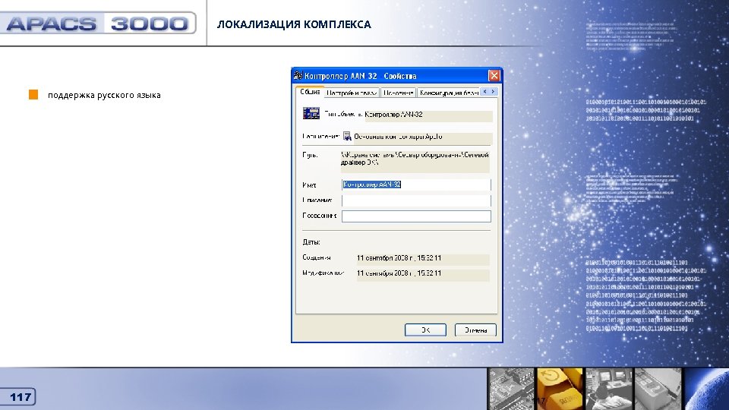The image size is (729, 410).
Task: Click the object type value Контроллер AAN-32
Action: point(428,115)
